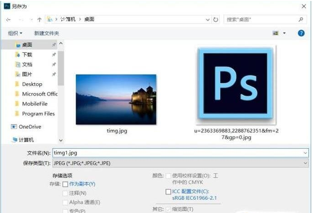Screen dimensions: 313x213
Task: Click the 文档 folder icon
Action: pos(18,65)
